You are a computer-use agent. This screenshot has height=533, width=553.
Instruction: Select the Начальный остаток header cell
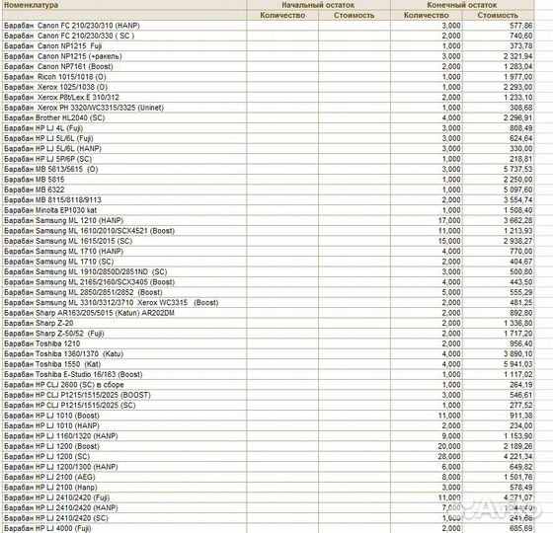[318, 5]
